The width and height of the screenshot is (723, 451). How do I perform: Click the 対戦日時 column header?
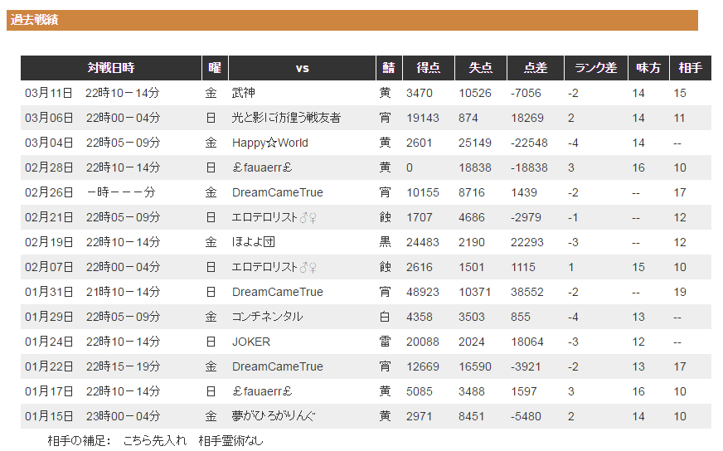tap(111, 68)
